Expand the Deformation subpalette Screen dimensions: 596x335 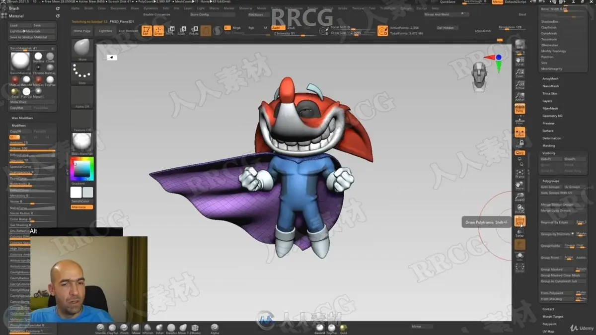tap(552, 138)
